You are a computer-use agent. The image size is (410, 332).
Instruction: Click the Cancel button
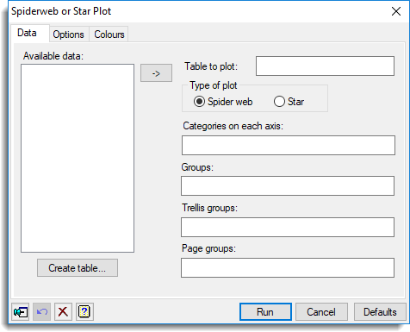tap(321, 312)
